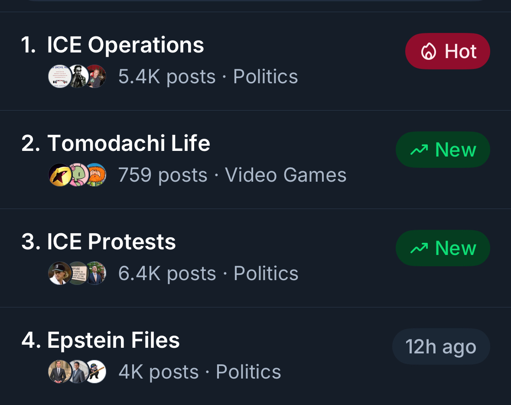
Task: Click the Video Games category label
Action: (286, 175)
